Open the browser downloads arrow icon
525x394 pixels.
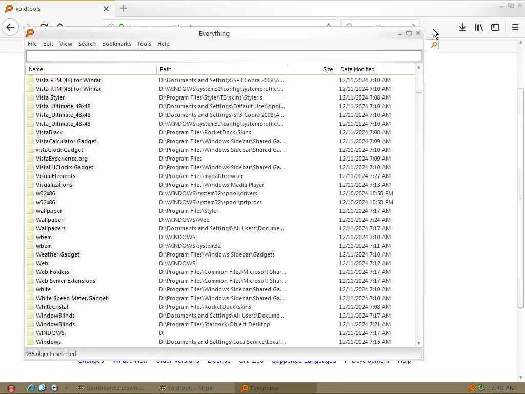[x=462, y=27]
